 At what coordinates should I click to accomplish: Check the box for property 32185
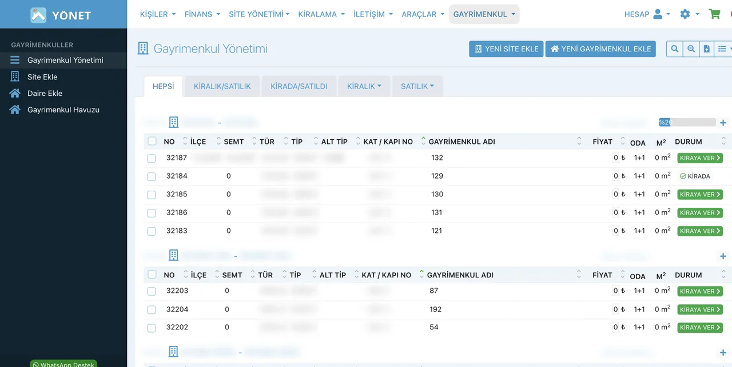(x=152, y=195)
